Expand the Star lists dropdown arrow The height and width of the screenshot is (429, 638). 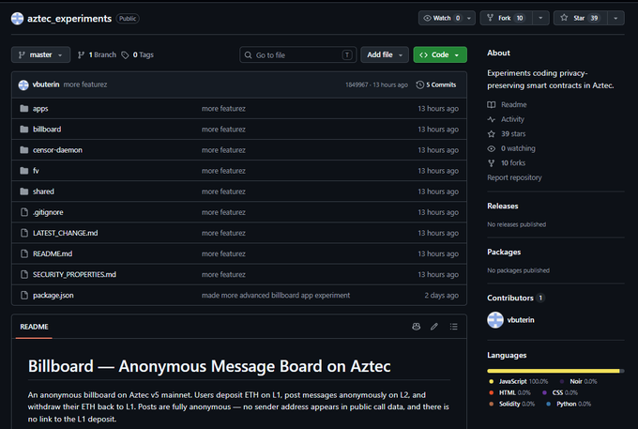[x=616, y=18]
